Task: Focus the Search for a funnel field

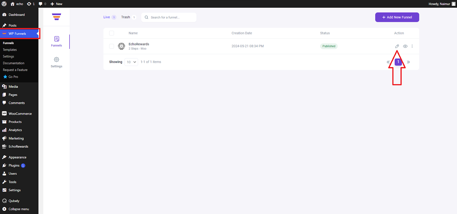Action: 171,17
